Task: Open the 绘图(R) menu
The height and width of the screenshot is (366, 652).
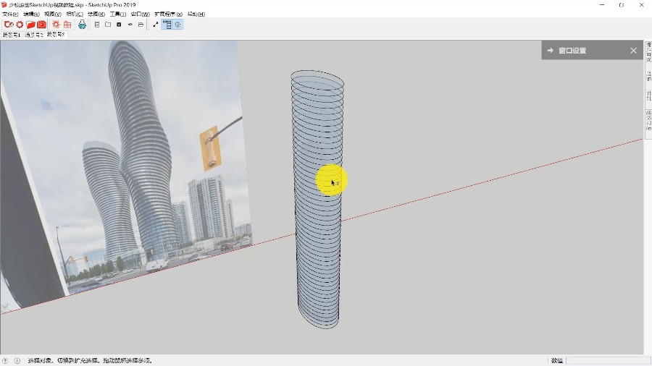Action: tap(96, 14)
